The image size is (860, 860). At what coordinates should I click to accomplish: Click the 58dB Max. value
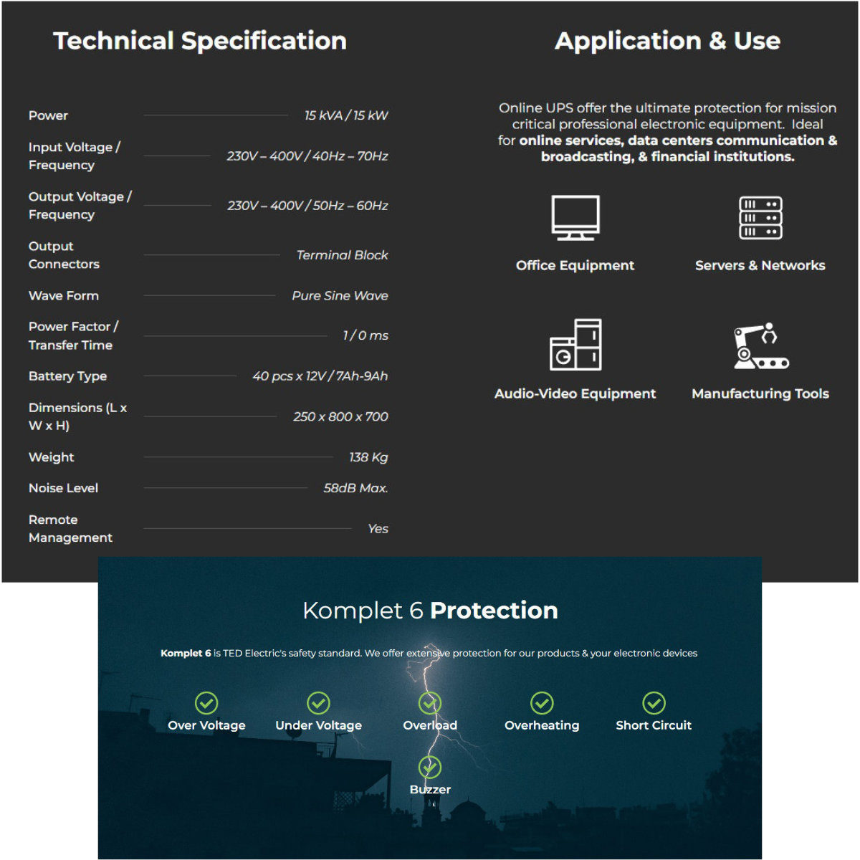point(355,488)
